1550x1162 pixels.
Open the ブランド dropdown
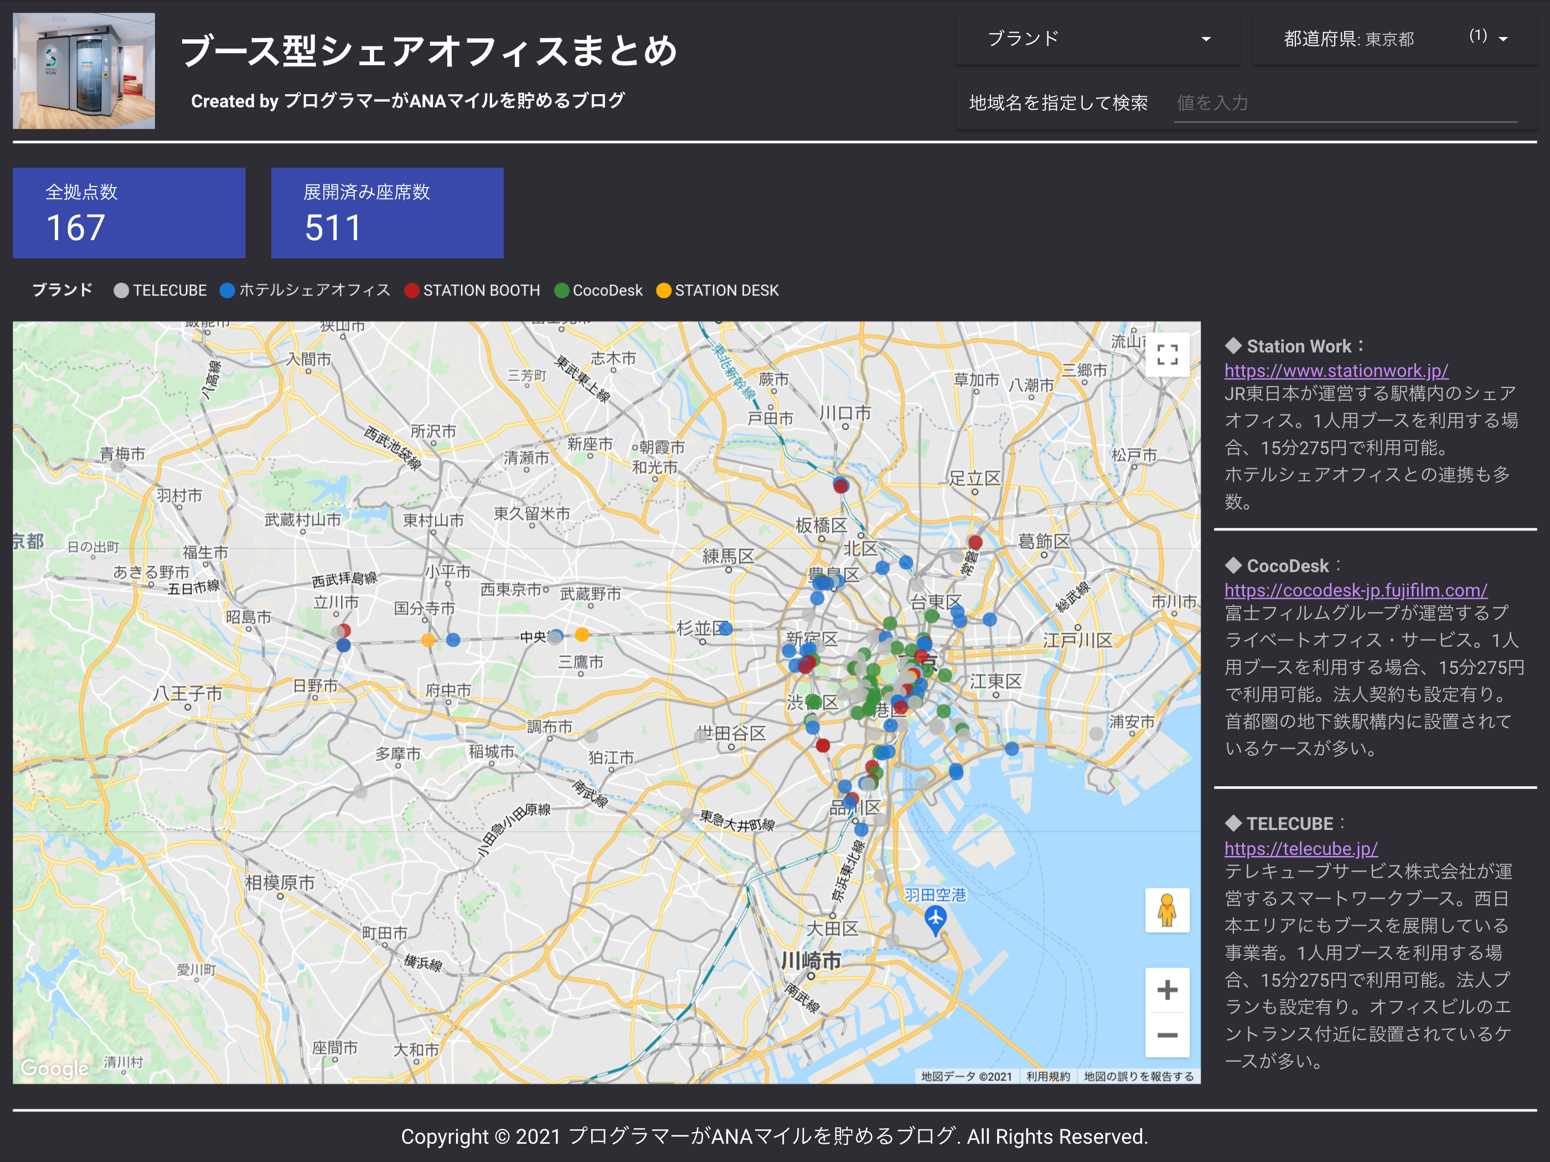pos(1097,39)
